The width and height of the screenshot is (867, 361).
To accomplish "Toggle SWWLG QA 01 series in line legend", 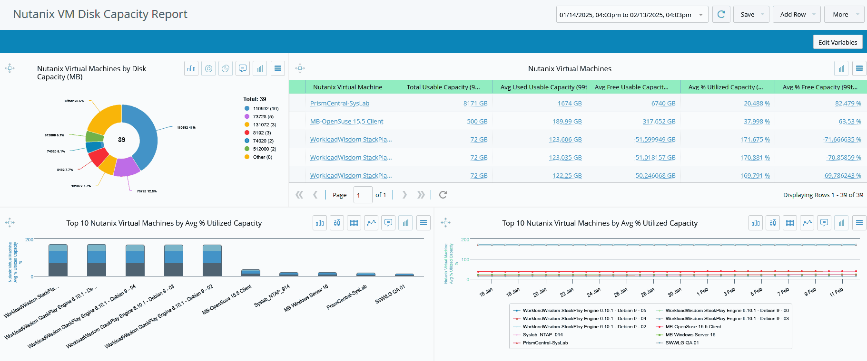I will (x=677, y=342).
